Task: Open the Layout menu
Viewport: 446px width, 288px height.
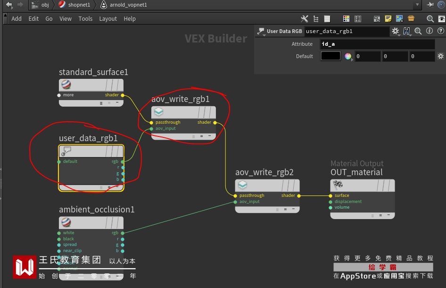Action: click(108, 19)
